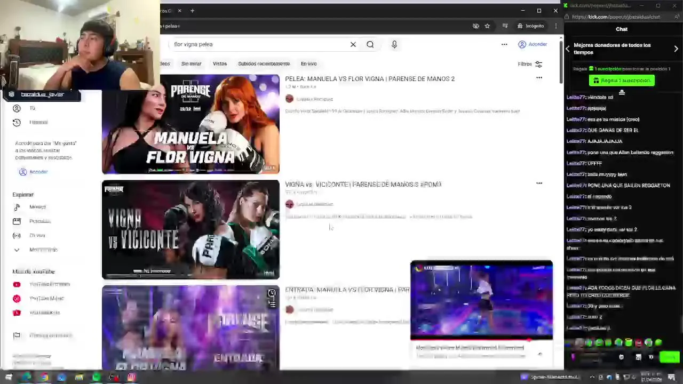Clear the YouTube search box text

click(353, 44)
